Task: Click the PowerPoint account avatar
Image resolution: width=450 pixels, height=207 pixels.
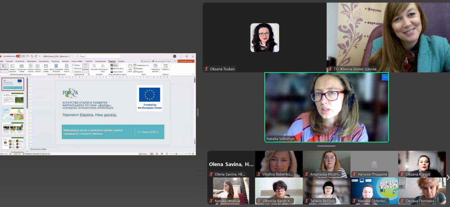Action: tap(174, 56)
